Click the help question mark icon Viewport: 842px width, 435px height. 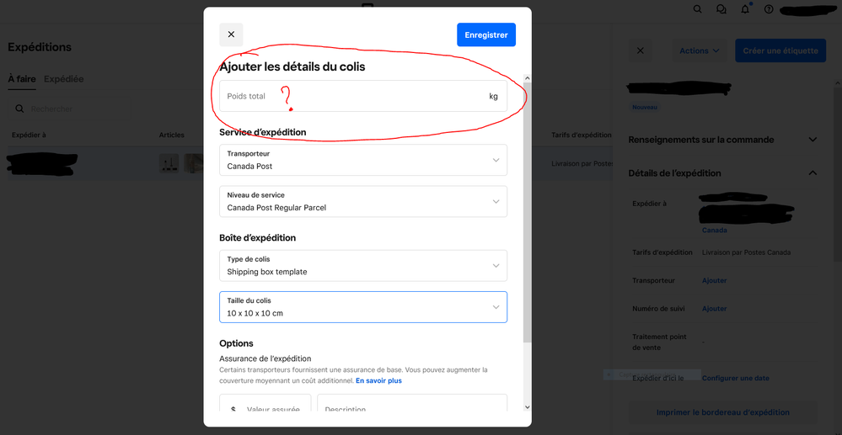(x=769, y=9)
